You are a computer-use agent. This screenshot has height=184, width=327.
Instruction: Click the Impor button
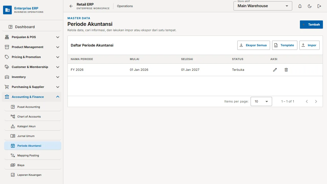pyautogui.click(x=309, y=45)
